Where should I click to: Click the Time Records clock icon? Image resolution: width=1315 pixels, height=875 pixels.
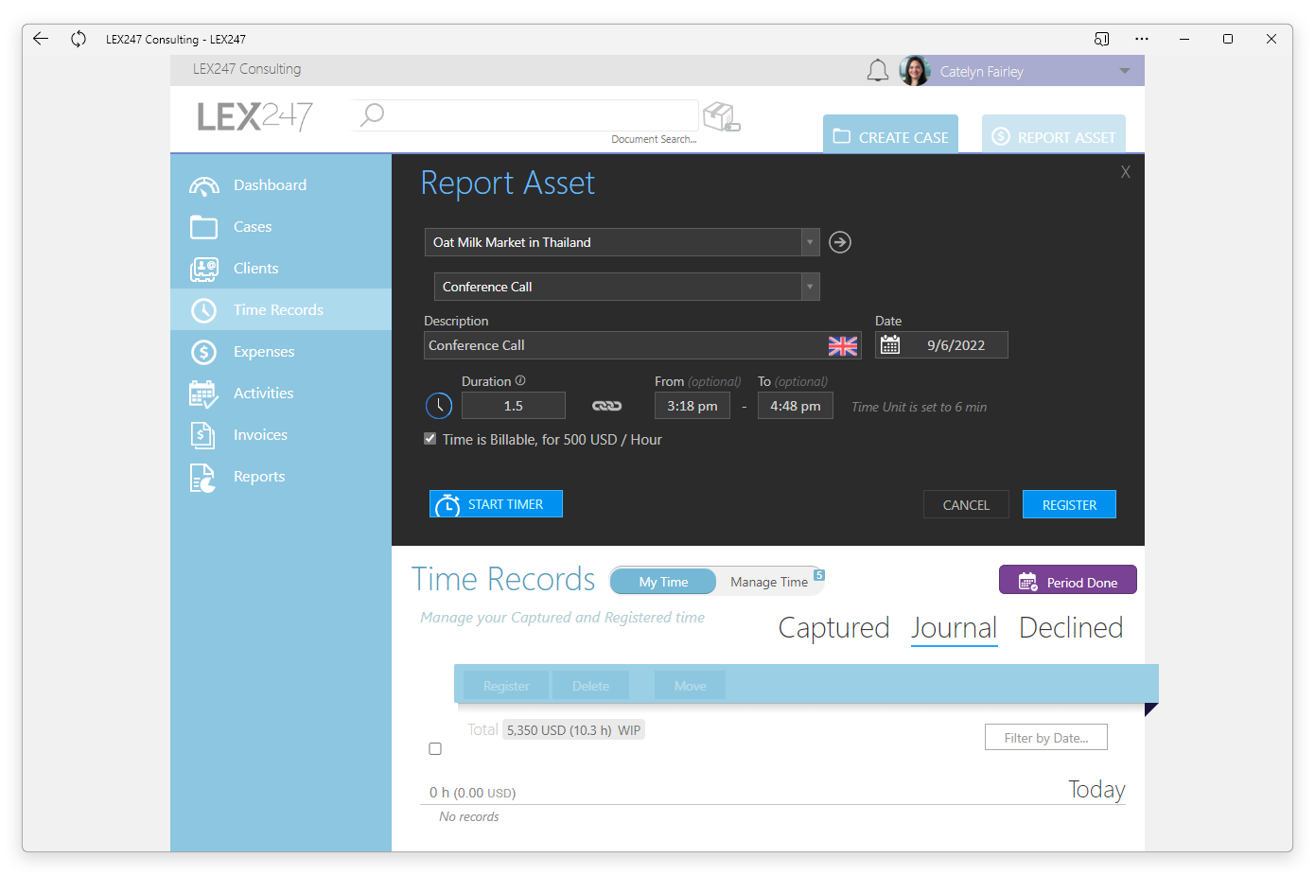(x=203, y=310)
